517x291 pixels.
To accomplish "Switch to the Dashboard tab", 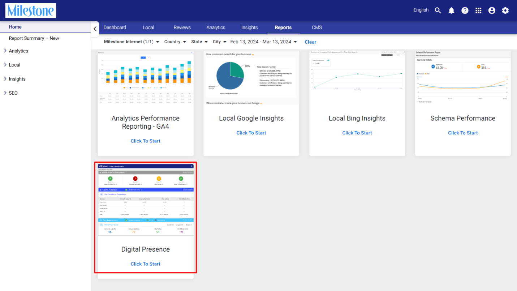I will [x=115, y=27].
